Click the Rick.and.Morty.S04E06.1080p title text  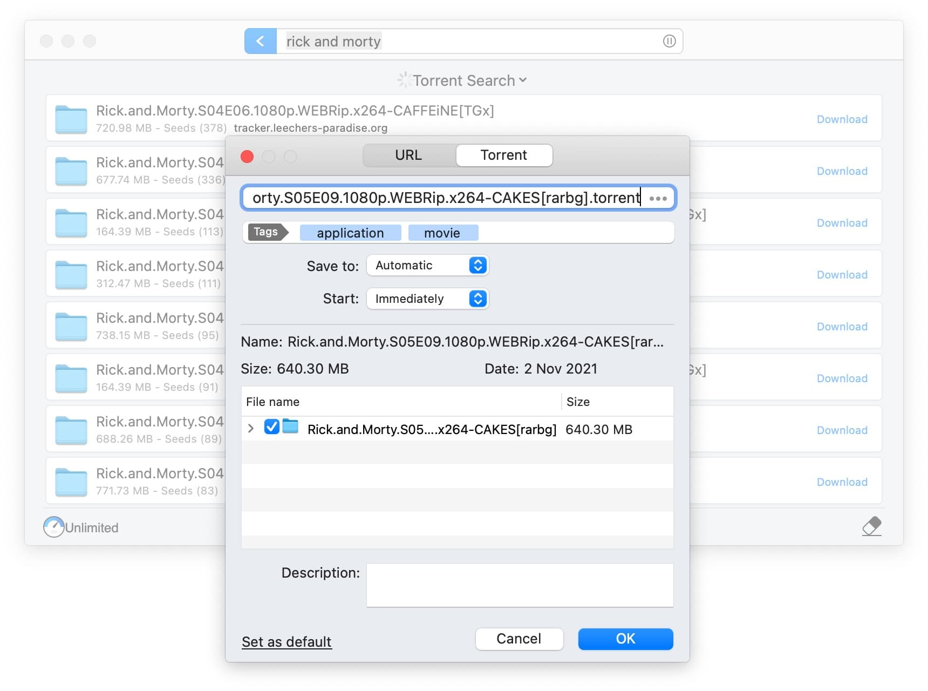pyautogui.click(x=295, y=110)
